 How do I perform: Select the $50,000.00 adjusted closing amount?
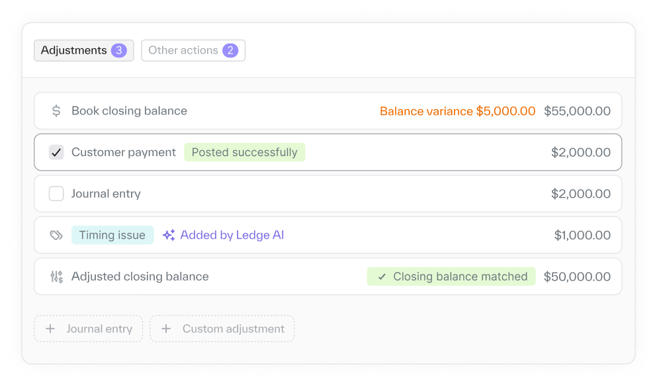point(577,277)
